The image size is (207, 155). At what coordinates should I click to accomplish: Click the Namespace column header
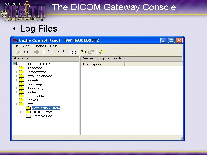point(103,64)
